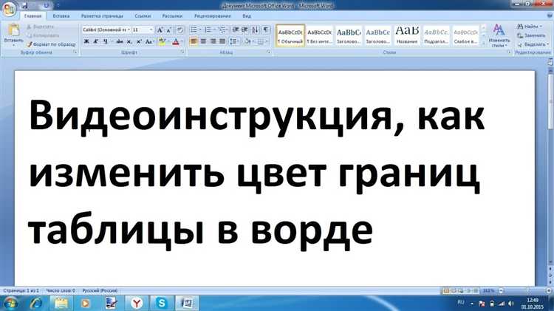Open the round Office button menu
This screenshot has height=311, width=554.
[8, 8]
